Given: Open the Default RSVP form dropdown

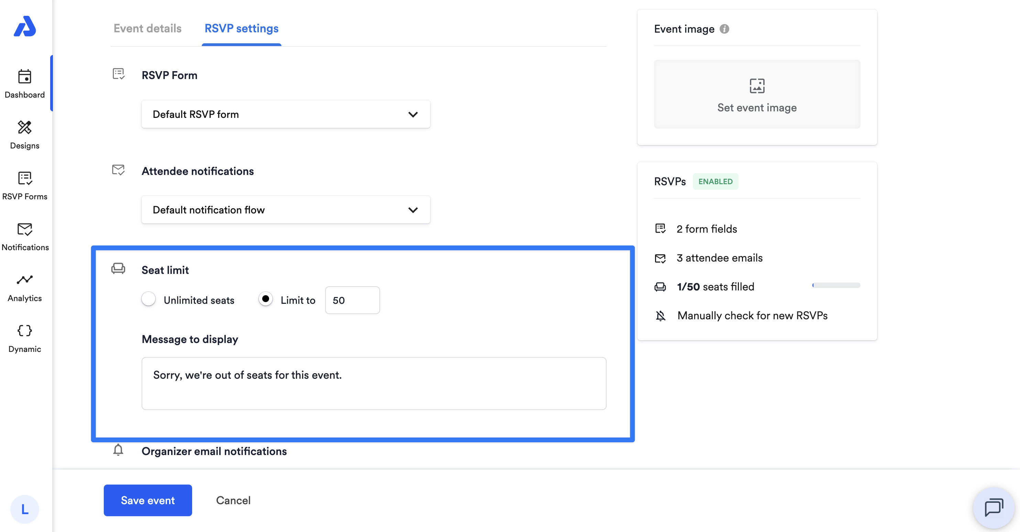Looking at the screenshot, I should [x=286, y=114].
